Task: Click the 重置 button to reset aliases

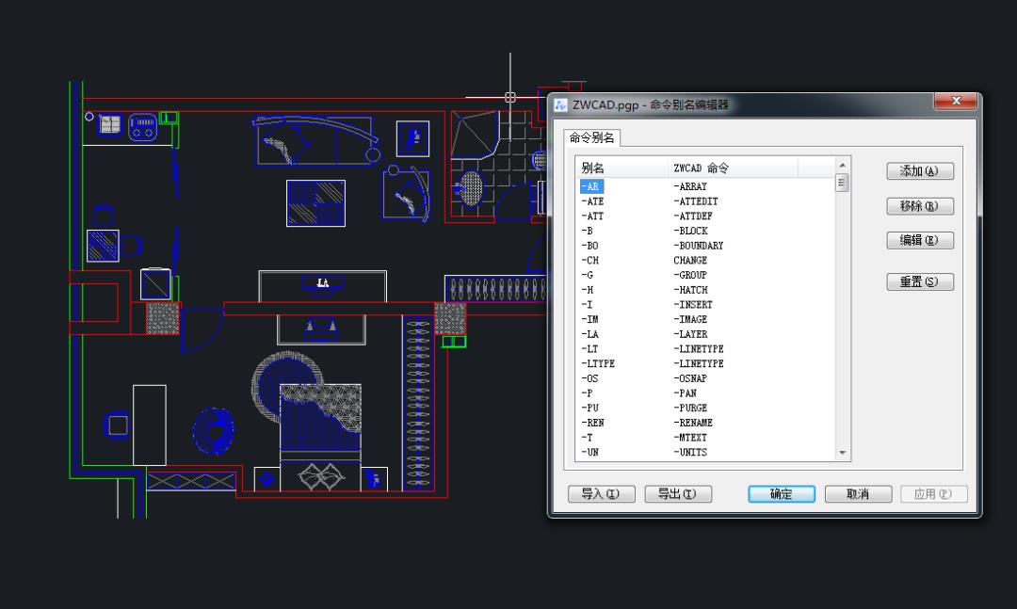Action: click(919, 281)
